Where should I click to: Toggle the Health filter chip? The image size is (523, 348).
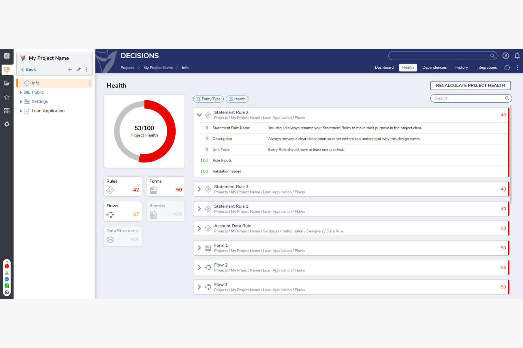coord(237,99)
